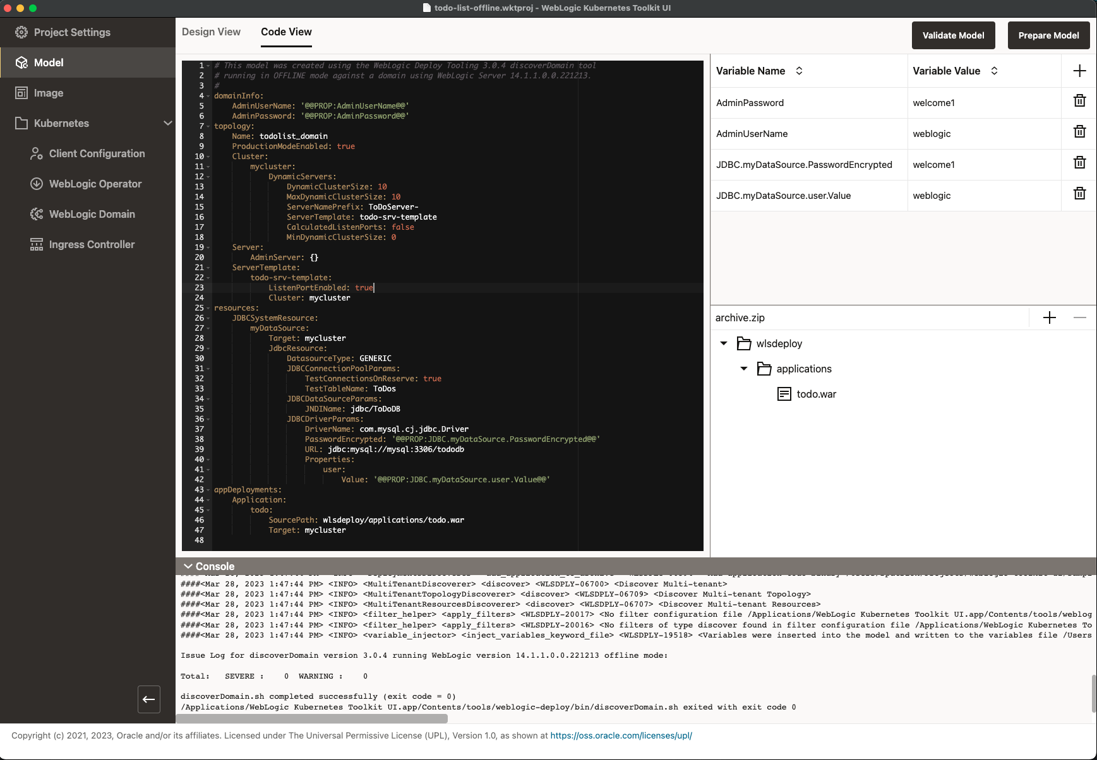
Task: Open WebLogic Operator download icon
Action: click(37, 184)
